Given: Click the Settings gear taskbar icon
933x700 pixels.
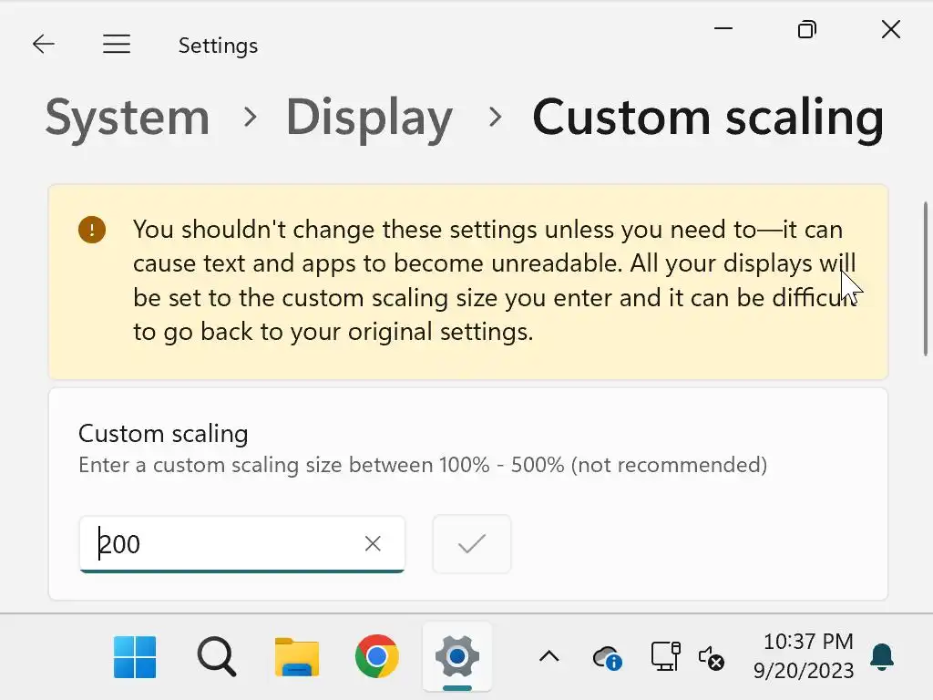Looking at the screenshot, I should [x=457, y=657].
